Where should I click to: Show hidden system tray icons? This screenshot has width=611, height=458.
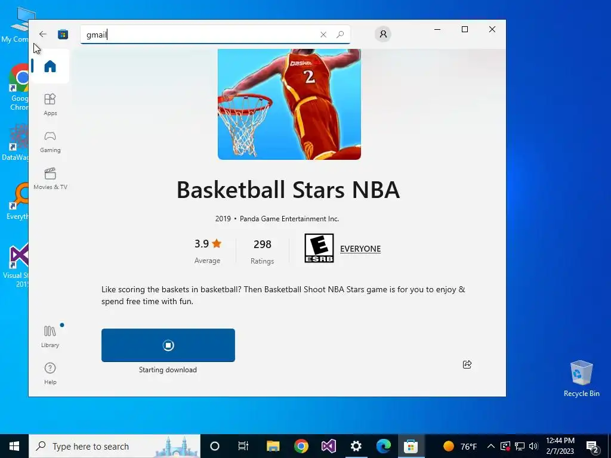point(491,446)
